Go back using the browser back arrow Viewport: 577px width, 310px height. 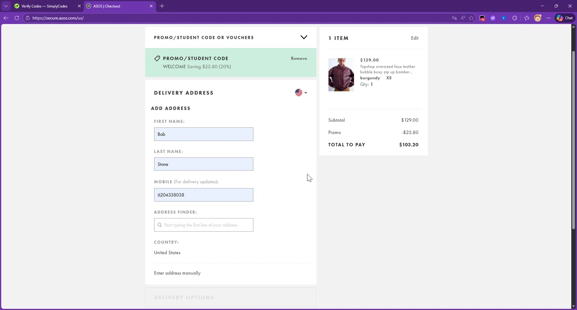point(6,18)
